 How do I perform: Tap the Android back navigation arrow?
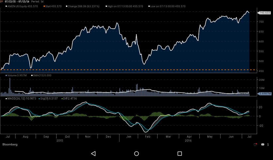(93, 154)
